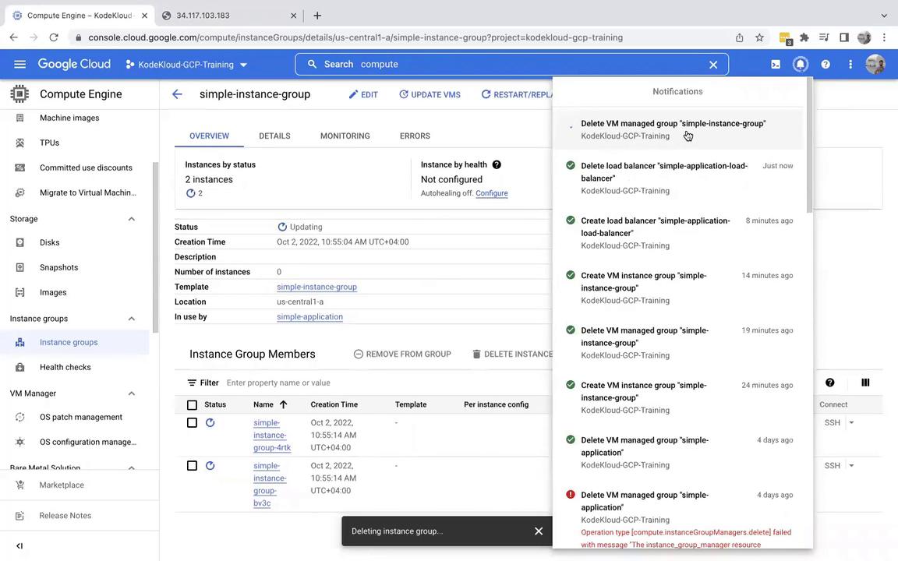Dismiss the 'Deleting instance group' toast

[x=539, y=531]
